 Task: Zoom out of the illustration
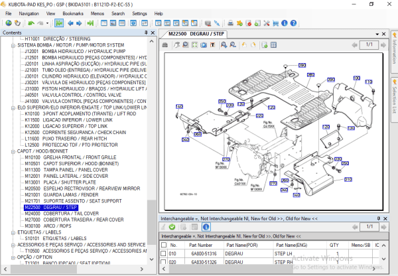click(x=233, y=45)
